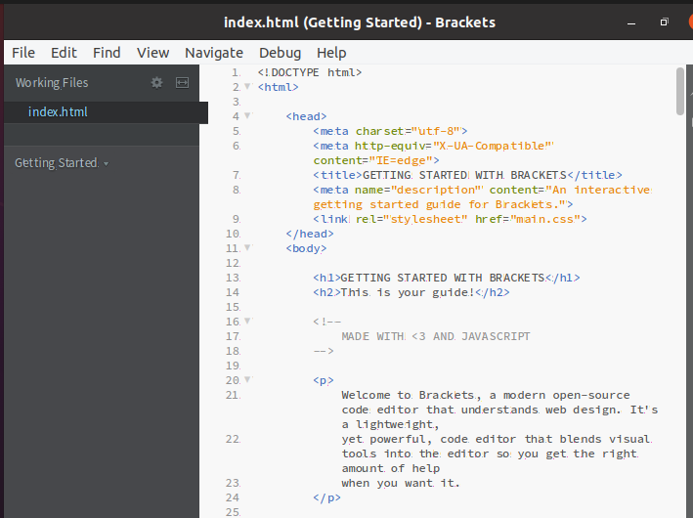
Task: Open the Getting Started project dropdown
Action: [62, 163]
